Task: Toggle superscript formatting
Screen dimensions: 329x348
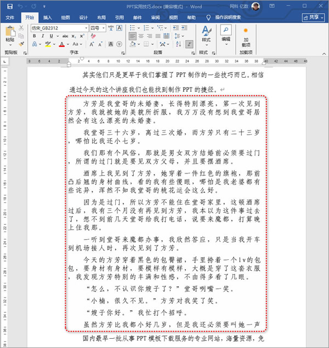Action: tap(82, 36)
